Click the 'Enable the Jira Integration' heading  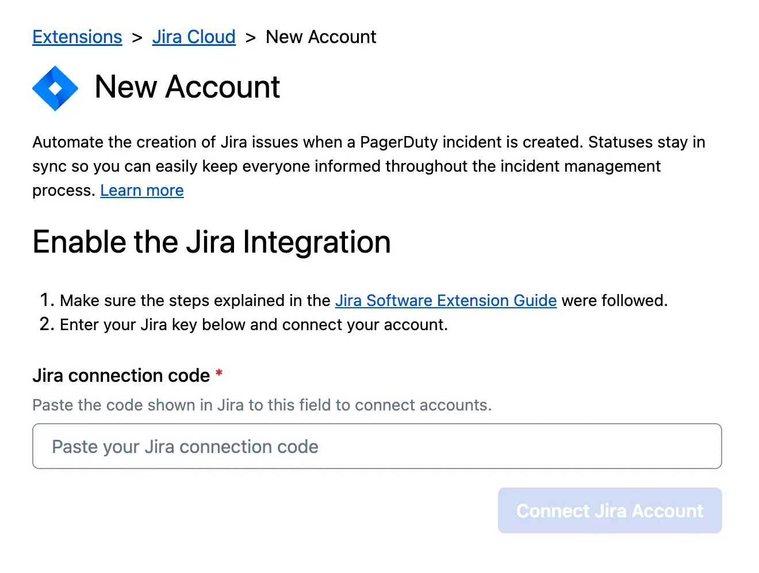click(212, 242)
